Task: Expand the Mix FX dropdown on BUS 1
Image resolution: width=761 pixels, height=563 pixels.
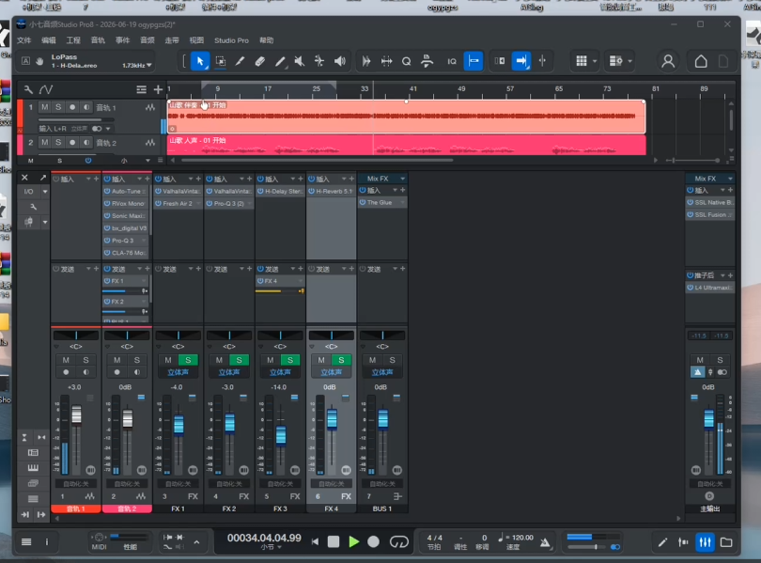Action: [402, 179]
